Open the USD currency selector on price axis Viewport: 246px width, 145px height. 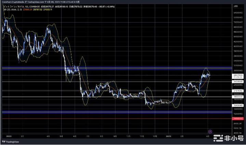click(x=236, y=6)
